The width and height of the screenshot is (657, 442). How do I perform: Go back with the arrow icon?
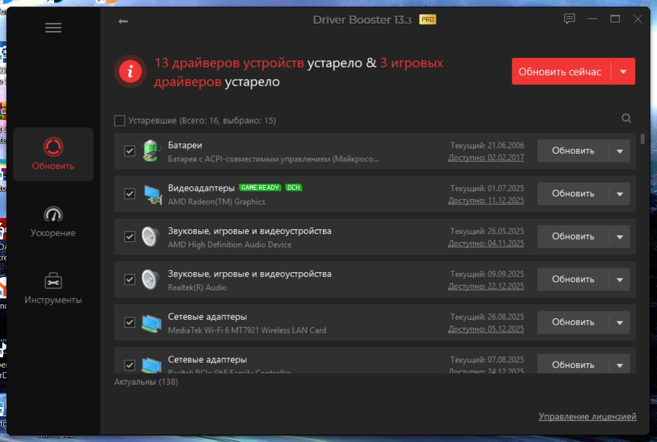(123, 21)
